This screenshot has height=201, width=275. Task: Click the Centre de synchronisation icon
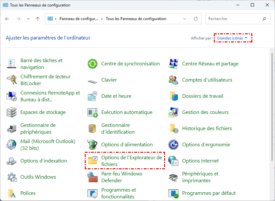(x=93, y=64)
